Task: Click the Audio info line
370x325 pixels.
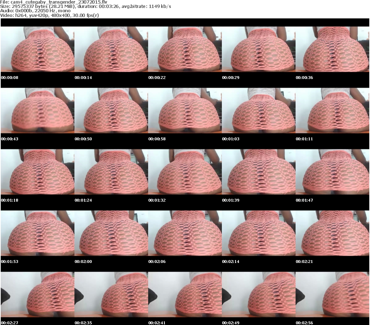Action: 35,11
